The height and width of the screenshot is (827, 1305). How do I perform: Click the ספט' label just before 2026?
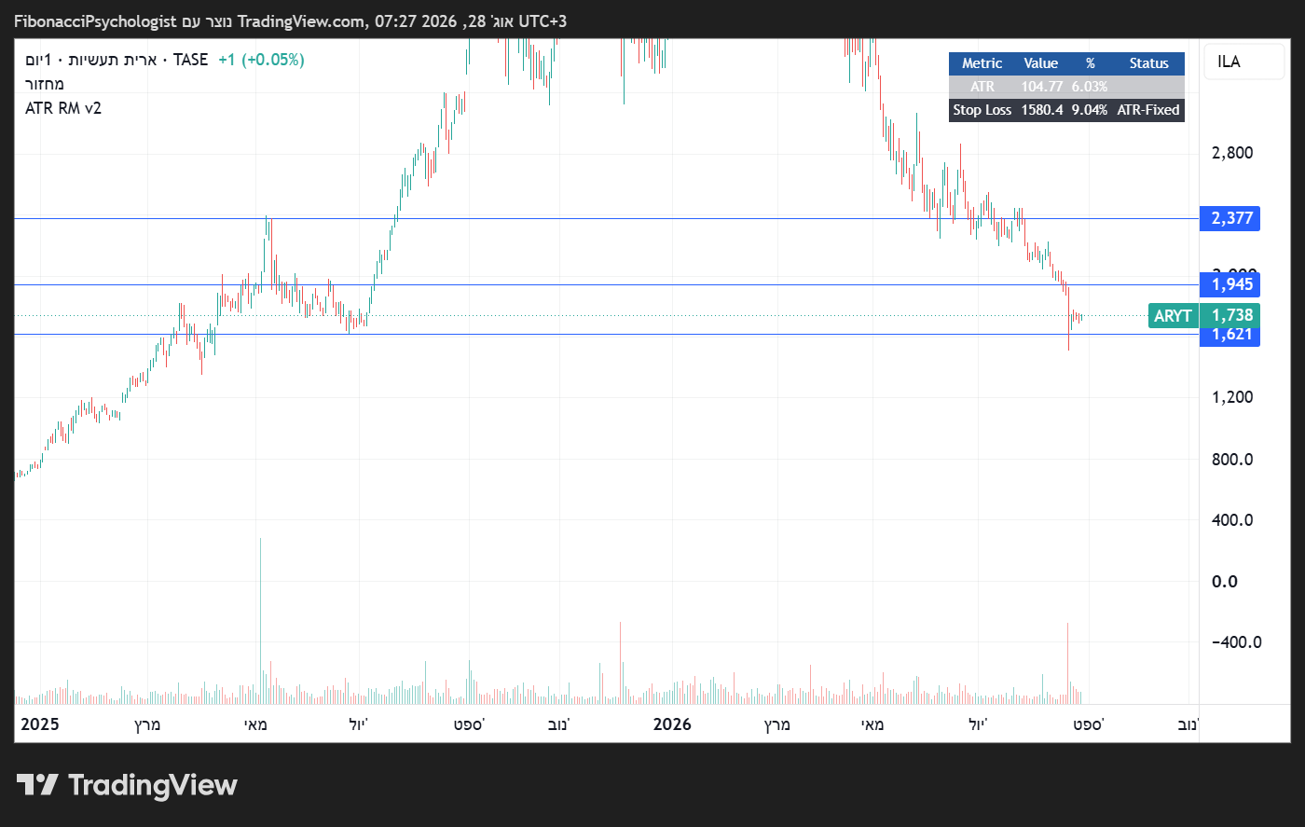click(469, 724)
